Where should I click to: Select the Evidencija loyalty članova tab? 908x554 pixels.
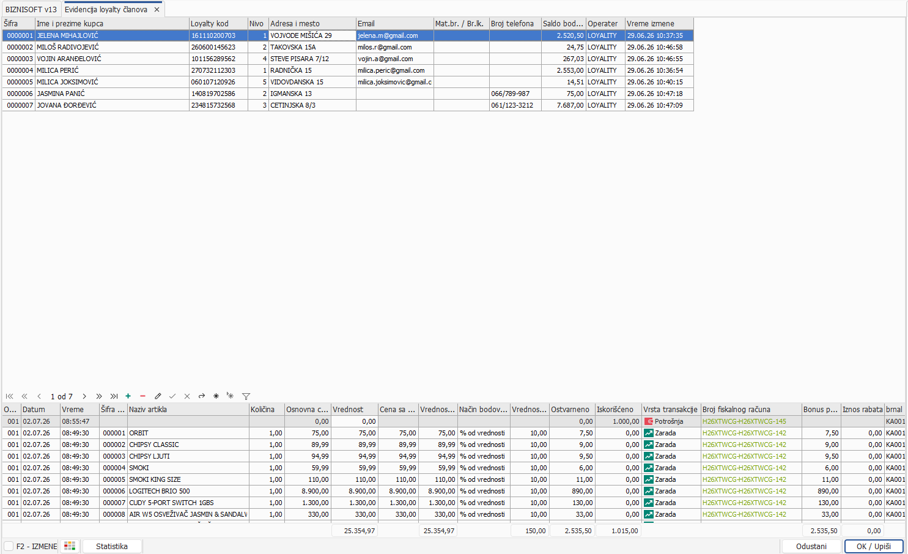pyautogui.click(x=106, y=9)
